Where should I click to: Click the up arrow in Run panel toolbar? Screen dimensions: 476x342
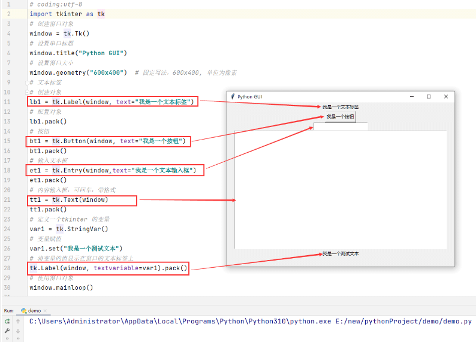18,321
